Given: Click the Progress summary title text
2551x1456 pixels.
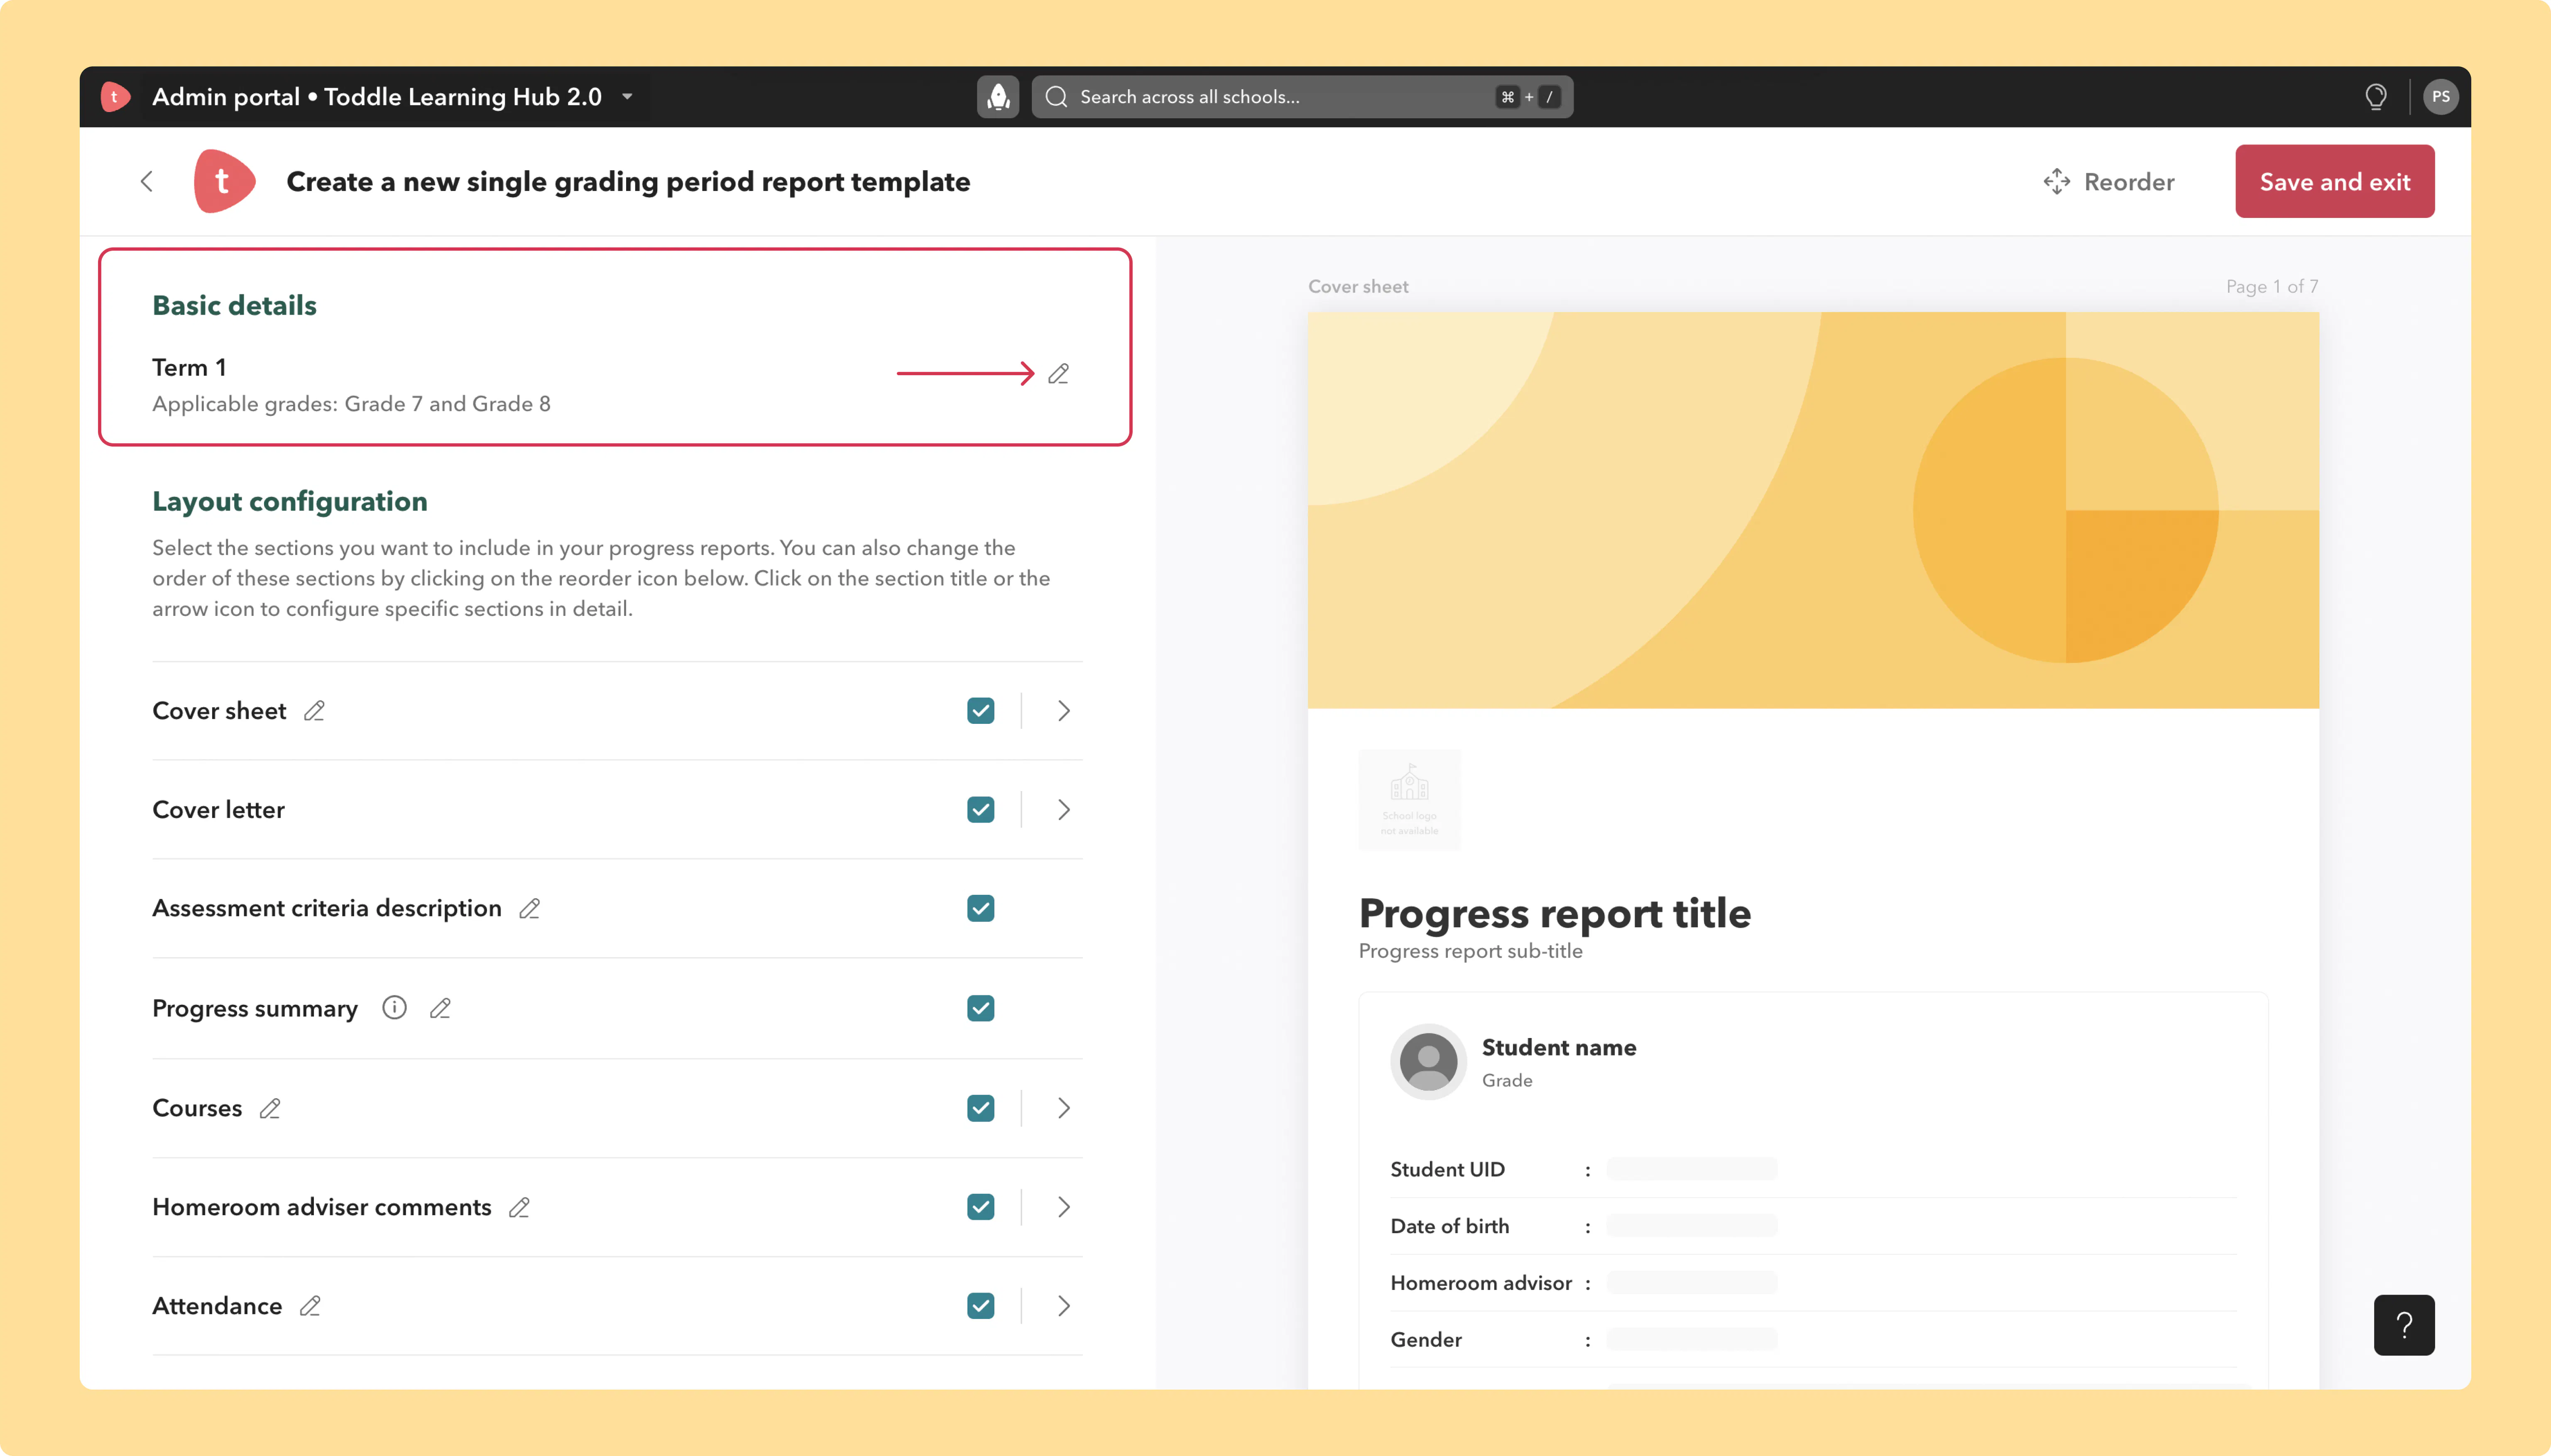Looking at the screenshot, I should pos(255,1008).
